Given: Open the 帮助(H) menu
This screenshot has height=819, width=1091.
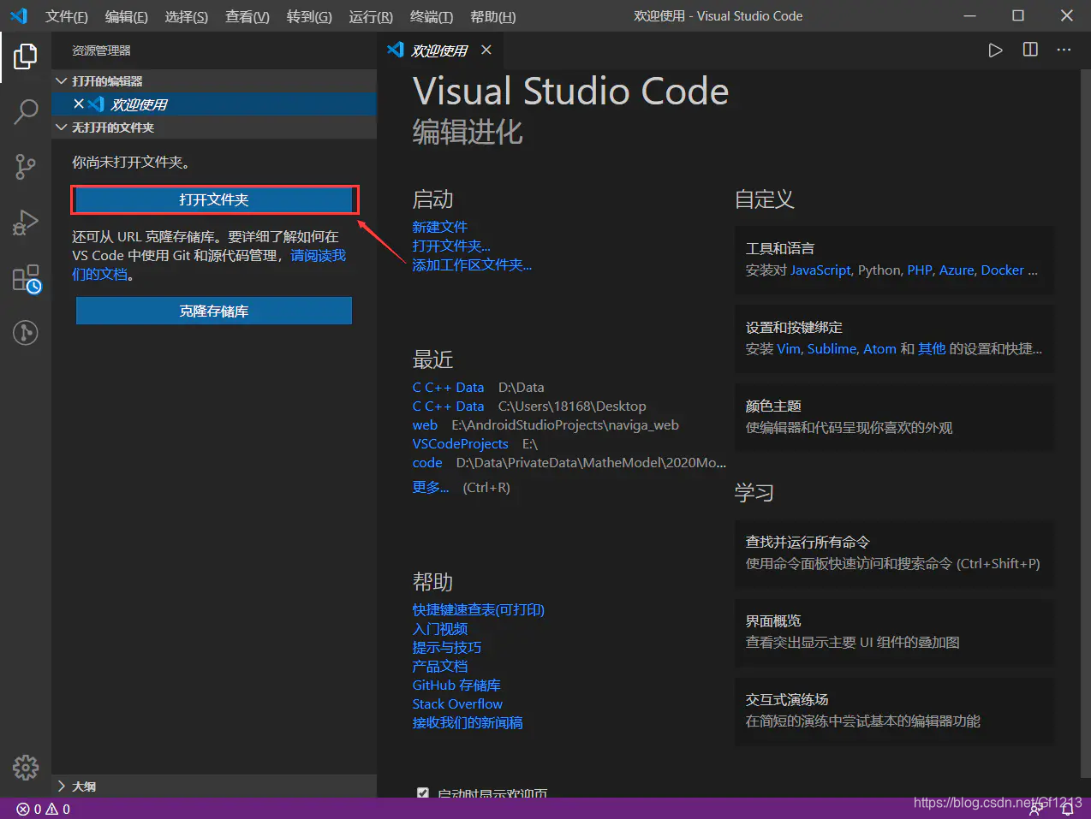Looking at the screenshot, I should point(493,16).
